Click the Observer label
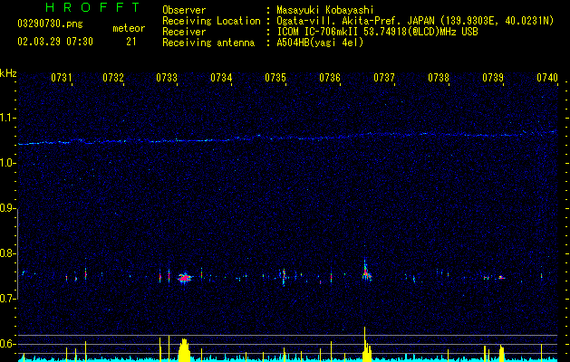 point(184,10)
